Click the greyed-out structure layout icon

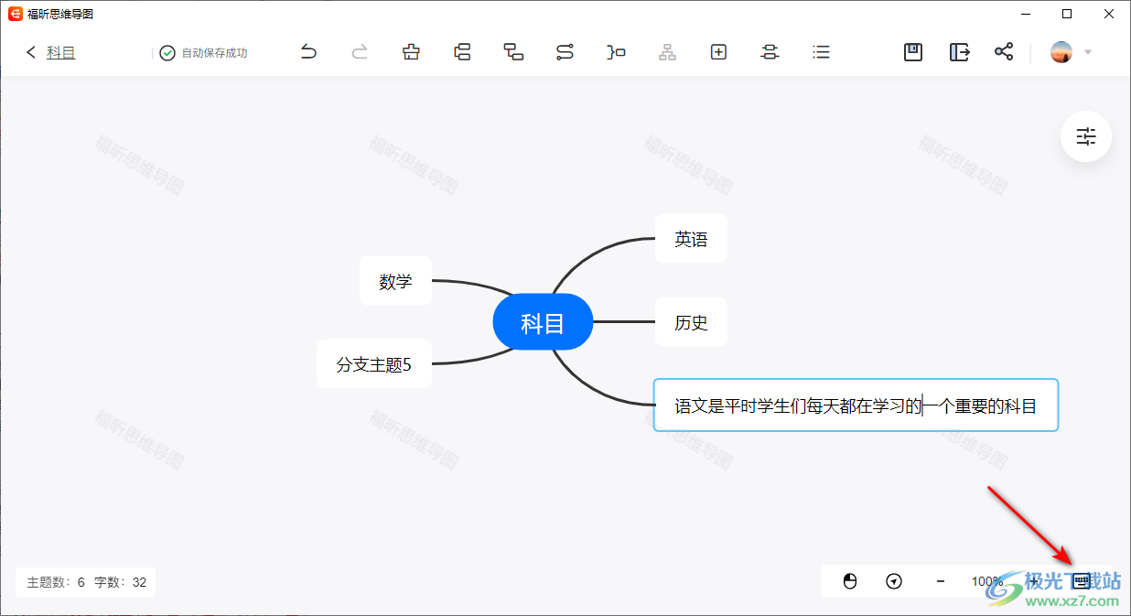[667, 52]
